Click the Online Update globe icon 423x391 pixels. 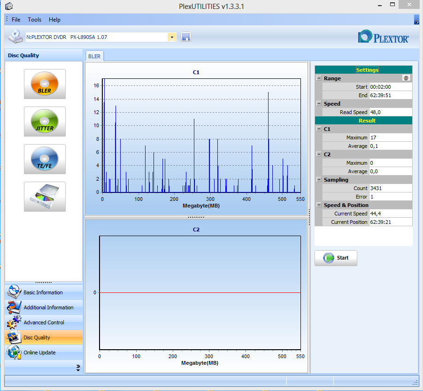click(14, 352)
